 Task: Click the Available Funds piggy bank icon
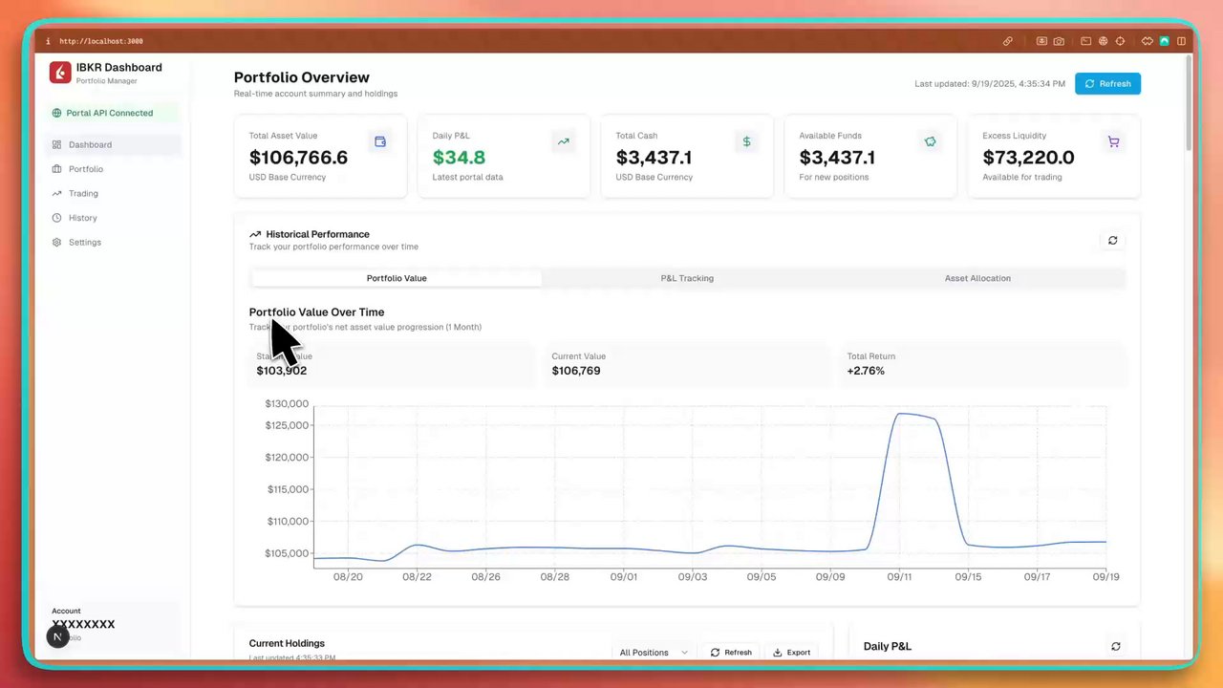930,141
